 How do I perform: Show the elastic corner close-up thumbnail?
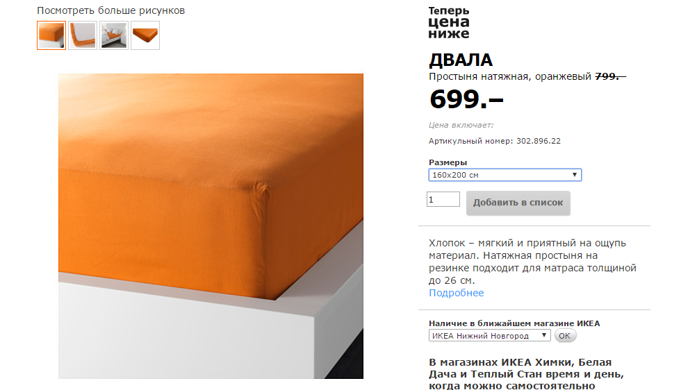pyautogui.click(x=83, y=35)
